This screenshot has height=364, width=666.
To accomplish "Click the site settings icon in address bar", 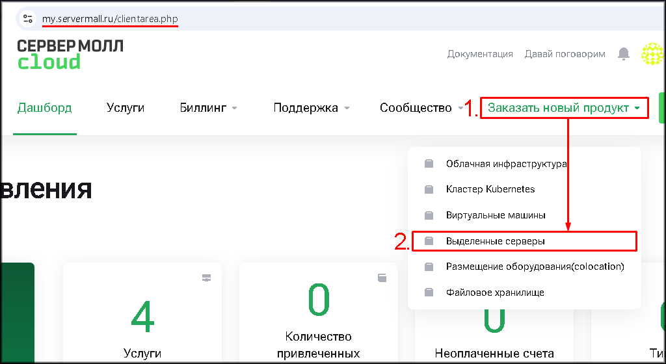I will (27, 19).
